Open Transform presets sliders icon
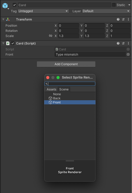Image resolution: width=132 pixels, height=193 pixels. pyautogui.click(x=123, y=19)
